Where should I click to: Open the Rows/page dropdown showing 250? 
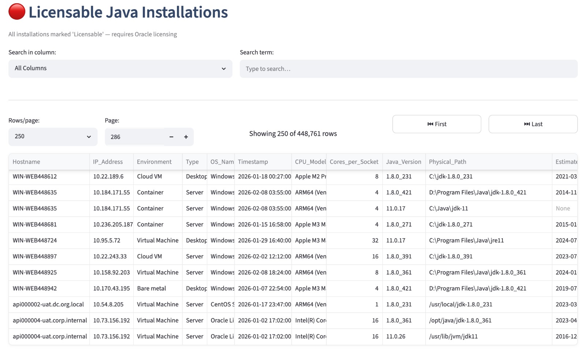point(53,137)
